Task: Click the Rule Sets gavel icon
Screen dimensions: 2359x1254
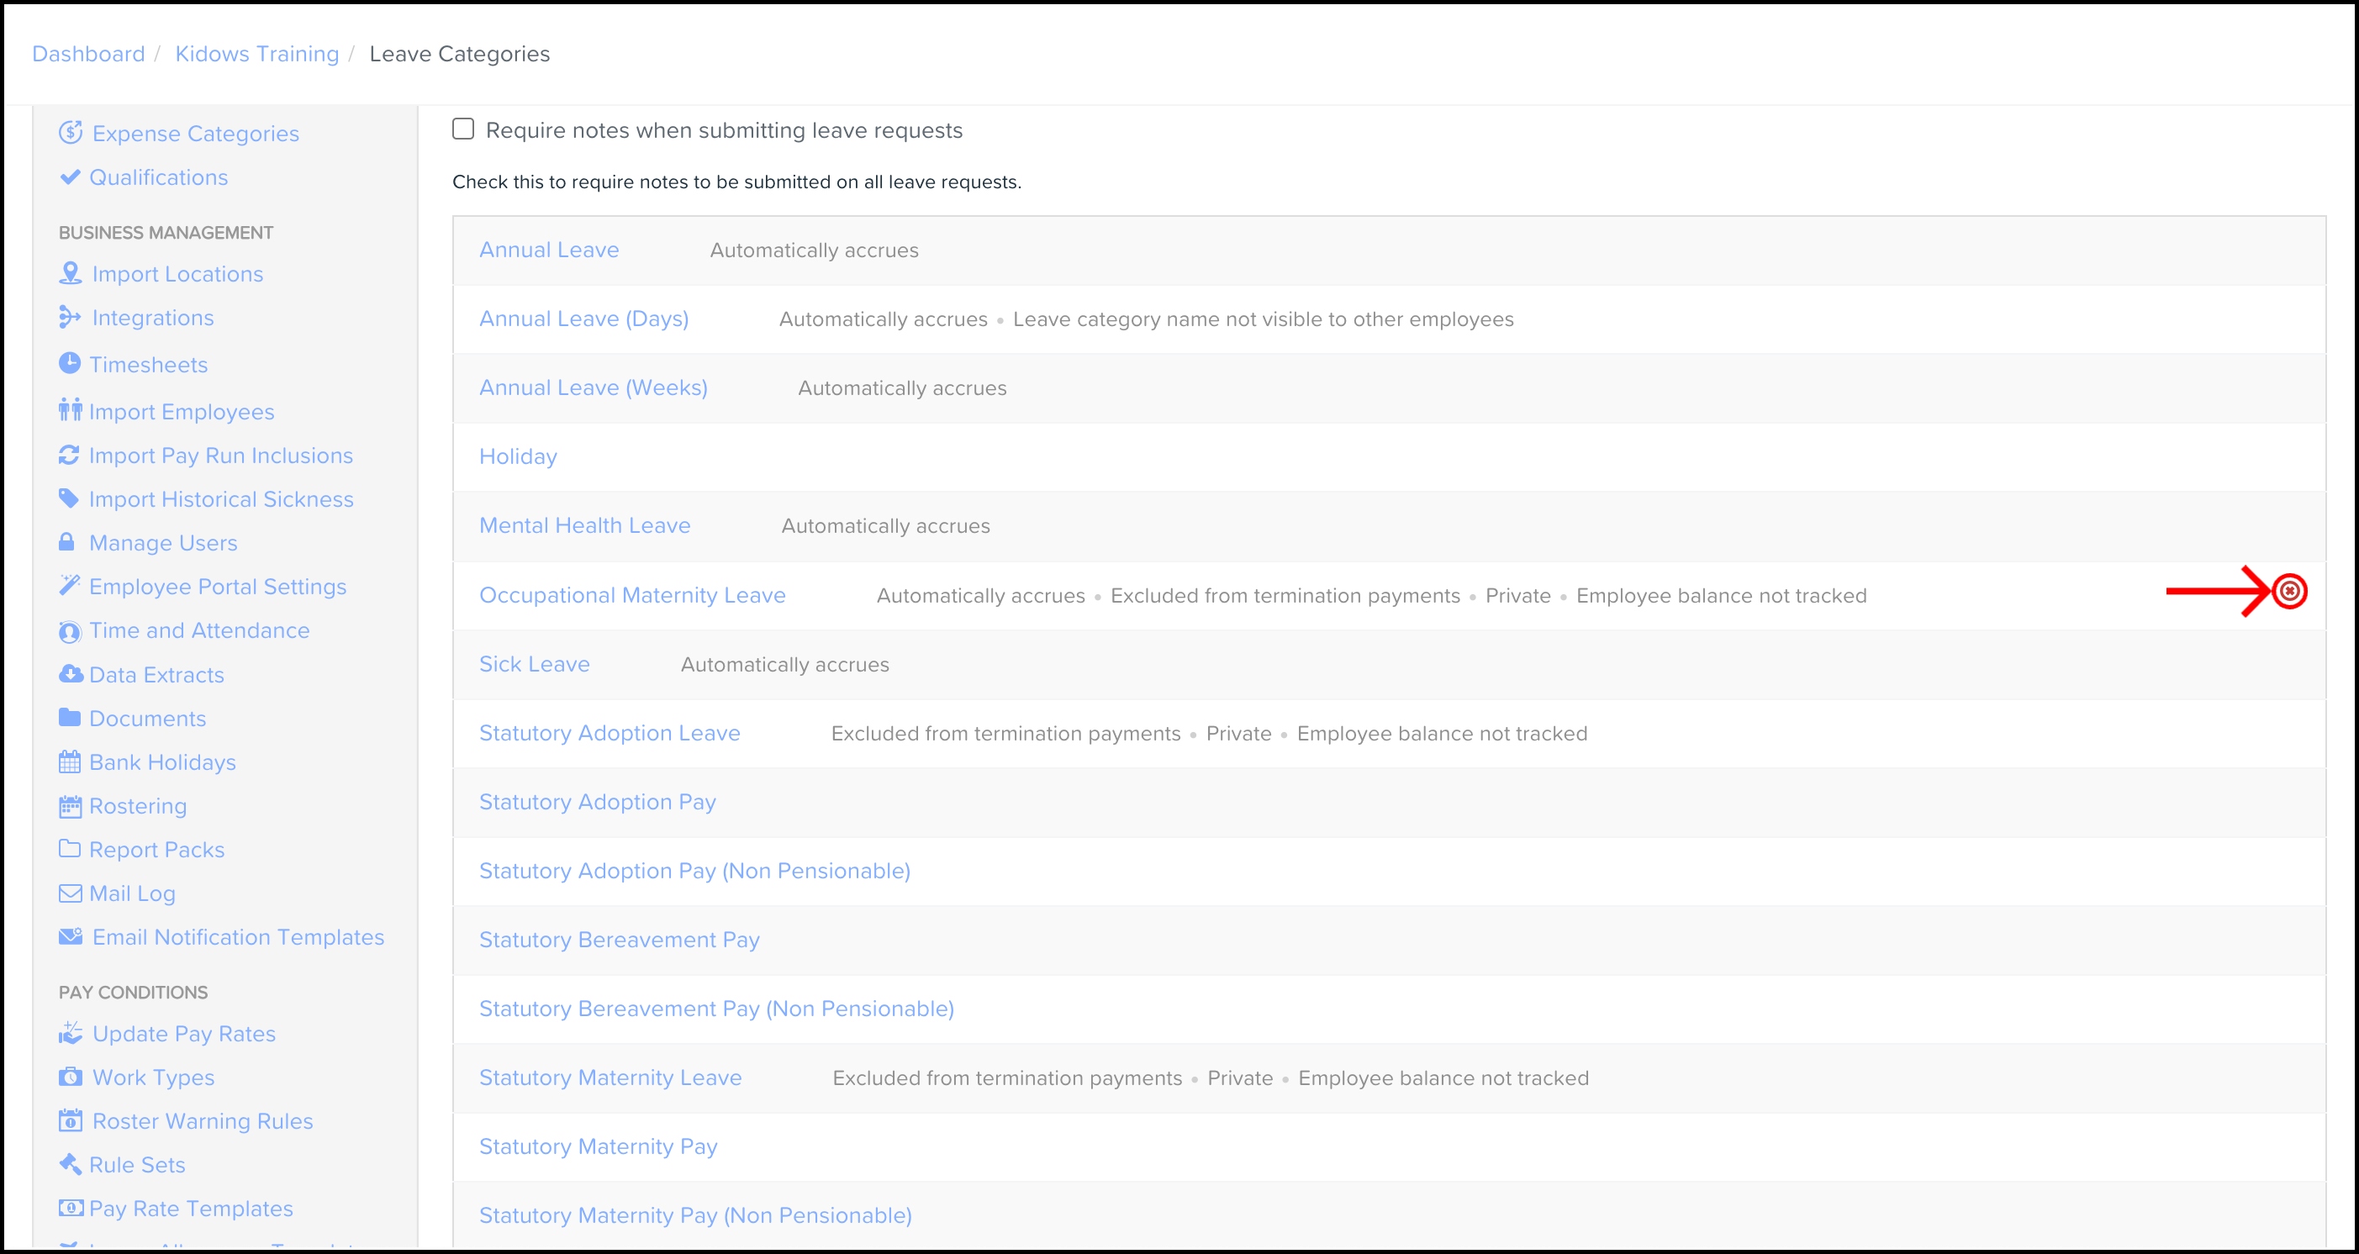Action: 70,1163
